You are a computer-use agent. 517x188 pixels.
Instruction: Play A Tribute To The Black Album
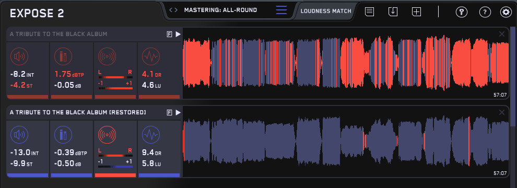click(178, 34)
